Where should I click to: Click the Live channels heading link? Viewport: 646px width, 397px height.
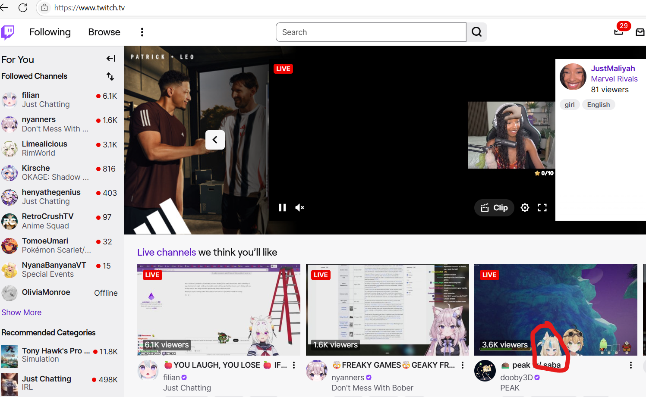[167, 252]
